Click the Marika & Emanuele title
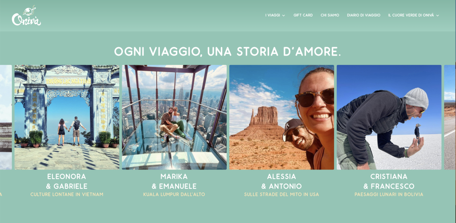This screenshot has height=223, width=456. (174, 182)
